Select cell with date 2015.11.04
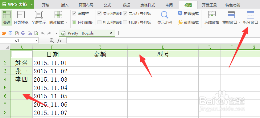 [x=52, y=87]
